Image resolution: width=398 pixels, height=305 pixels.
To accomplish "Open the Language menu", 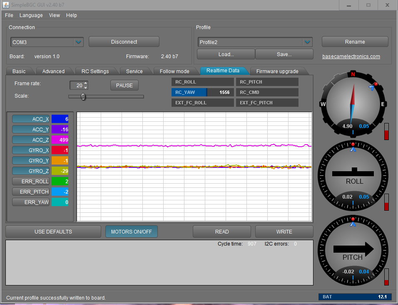I will [x=31, y=15].
